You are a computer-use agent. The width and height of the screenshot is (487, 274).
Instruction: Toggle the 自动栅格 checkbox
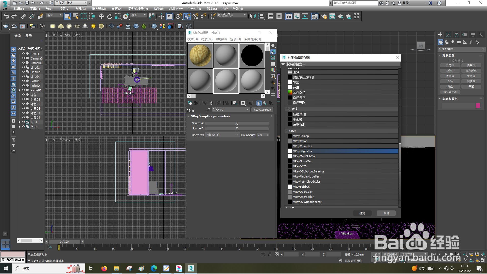tap(450, 61)
